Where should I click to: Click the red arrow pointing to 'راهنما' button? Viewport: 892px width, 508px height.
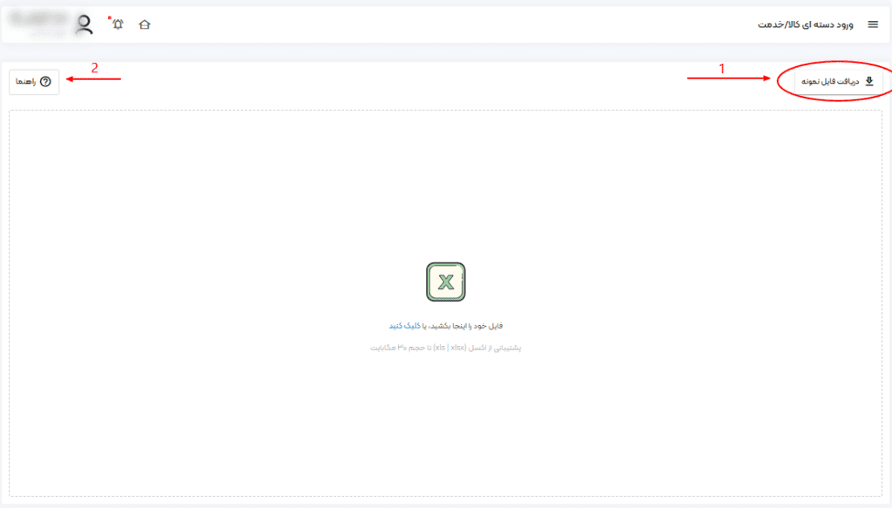(94, 79)
